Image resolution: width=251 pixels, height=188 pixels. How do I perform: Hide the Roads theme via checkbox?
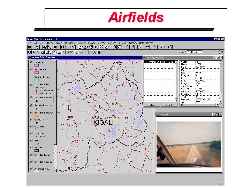click(31, 141)
